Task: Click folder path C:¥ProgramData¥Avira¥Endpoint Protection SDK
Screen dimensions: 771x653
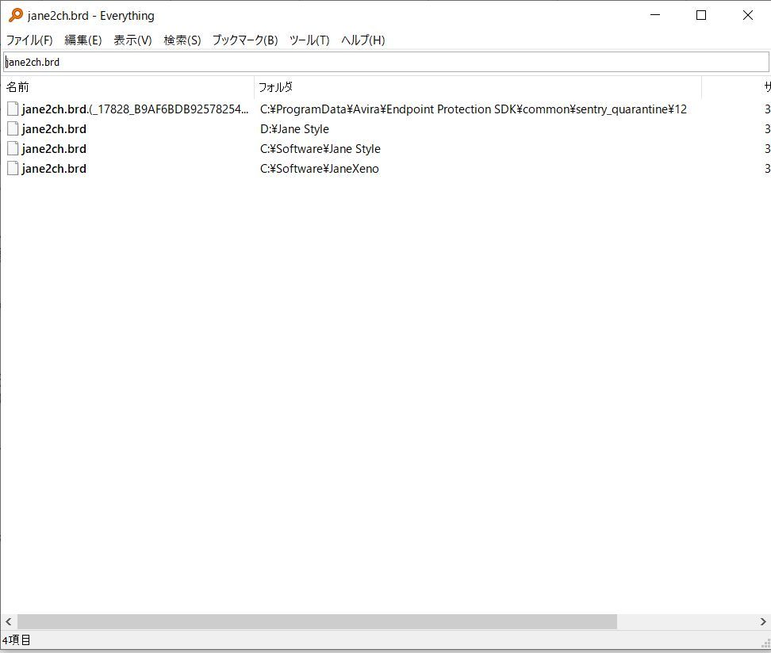Action: point(474,109)
